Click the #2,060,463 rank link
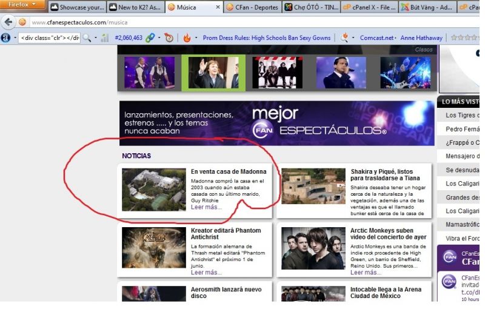The width and height of the screenshot is (485, 315). 129,38
